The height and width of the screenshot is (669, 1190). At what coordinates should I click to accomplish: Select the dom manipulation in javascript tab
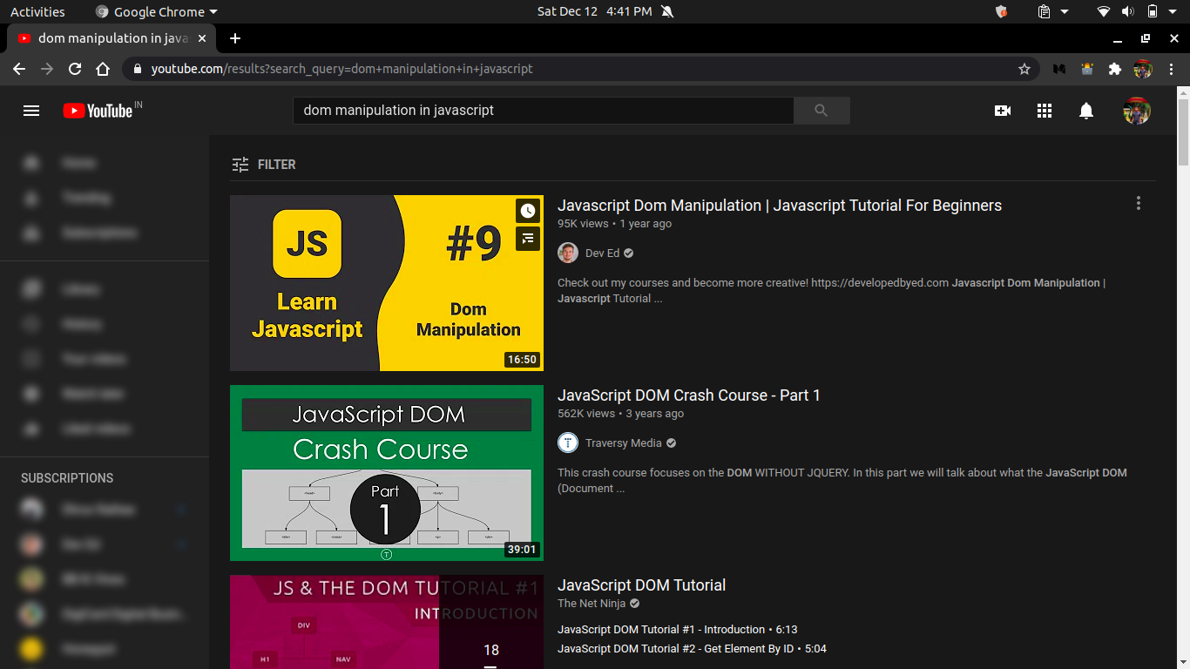click(112, 38)
